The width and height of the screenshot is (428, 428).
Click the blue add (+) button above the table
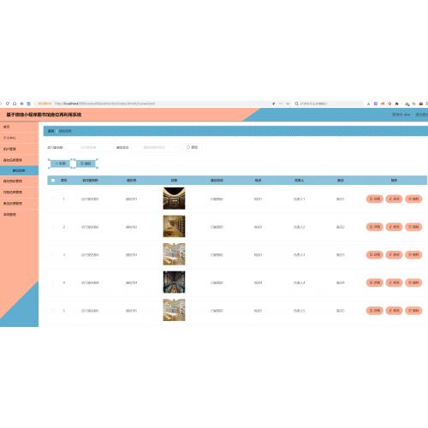(x=60, y=163)
